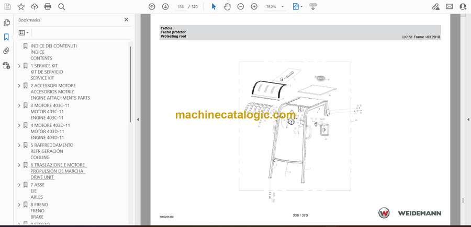Open INDICE DEI CONTENUTI bookmark

pos(53,46)
